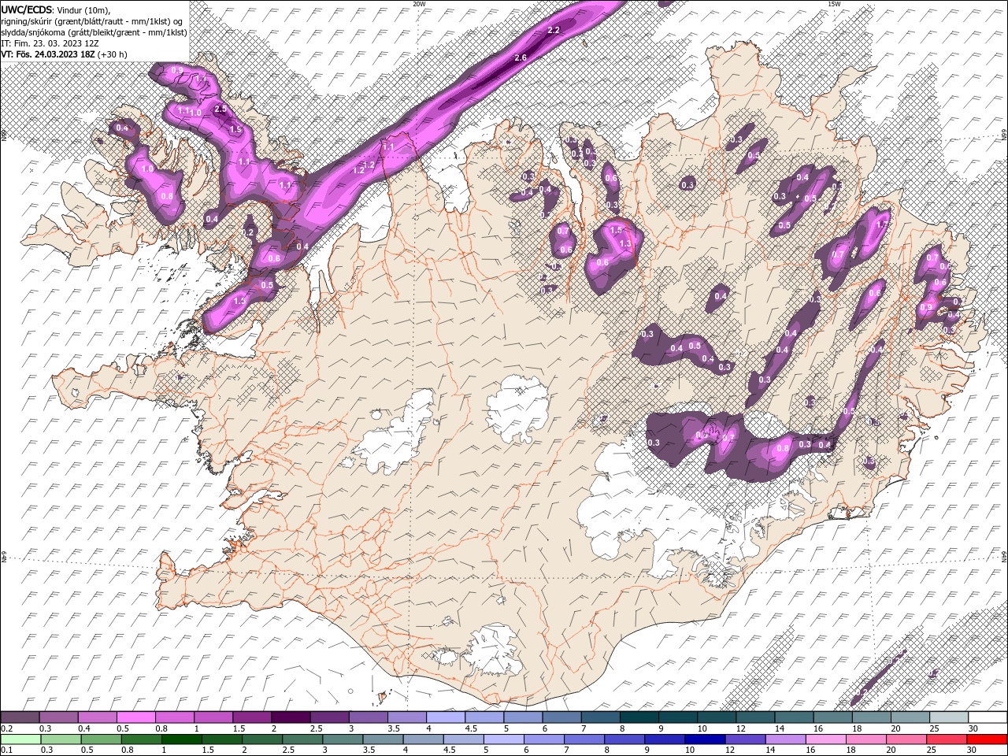
Task: Click the 2.2 snowfall value on the map
Action: [x=553, y=30]
